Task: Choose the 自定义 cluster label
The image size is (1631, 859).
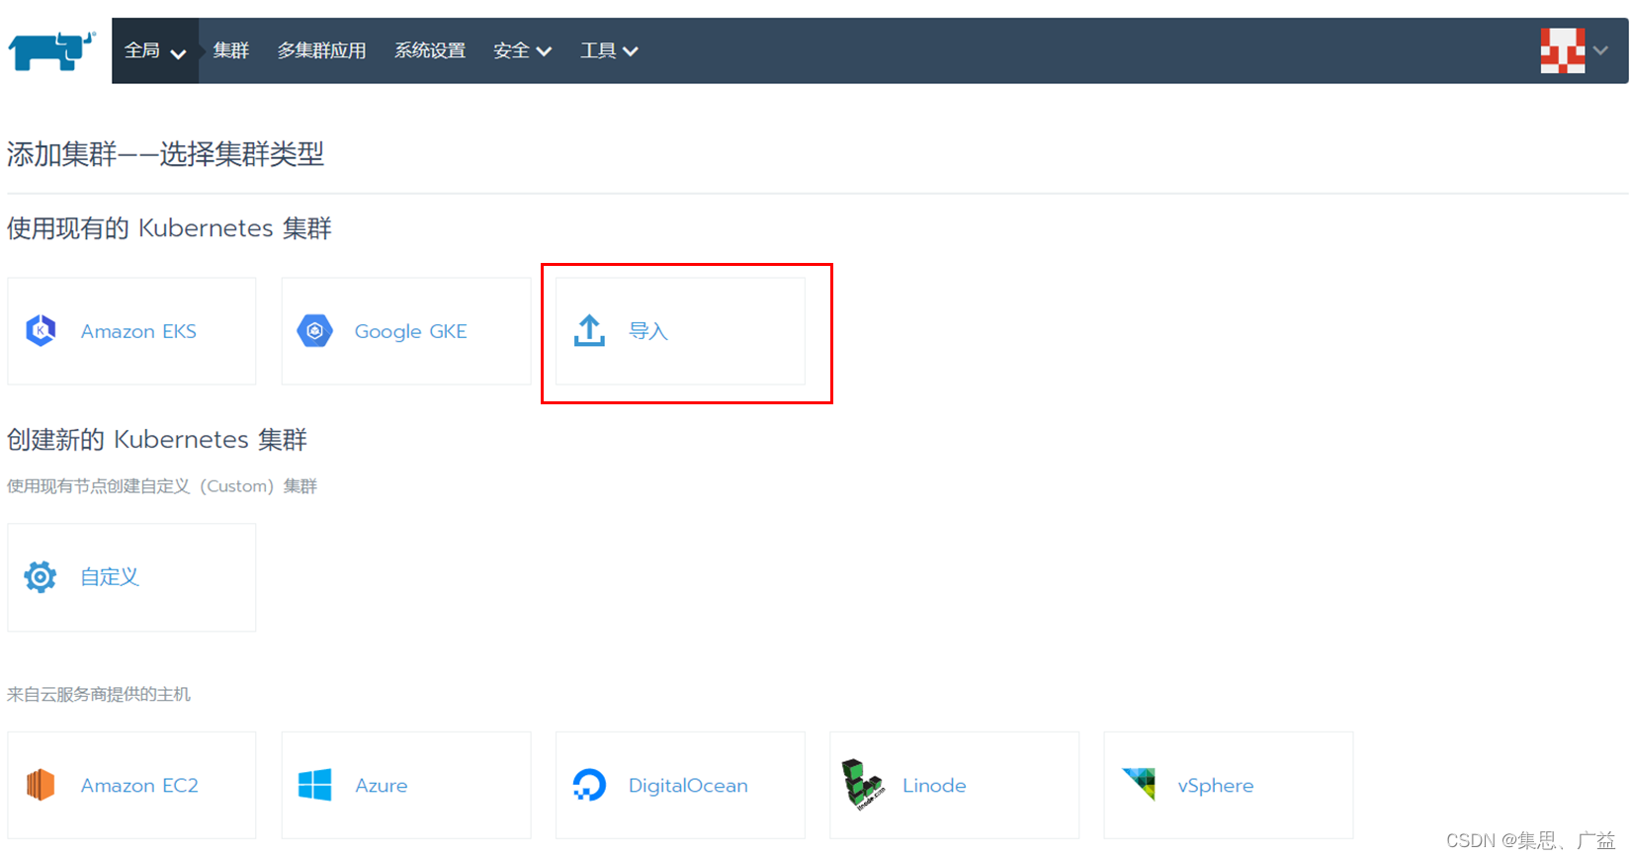Action: [x=110, y=576]
